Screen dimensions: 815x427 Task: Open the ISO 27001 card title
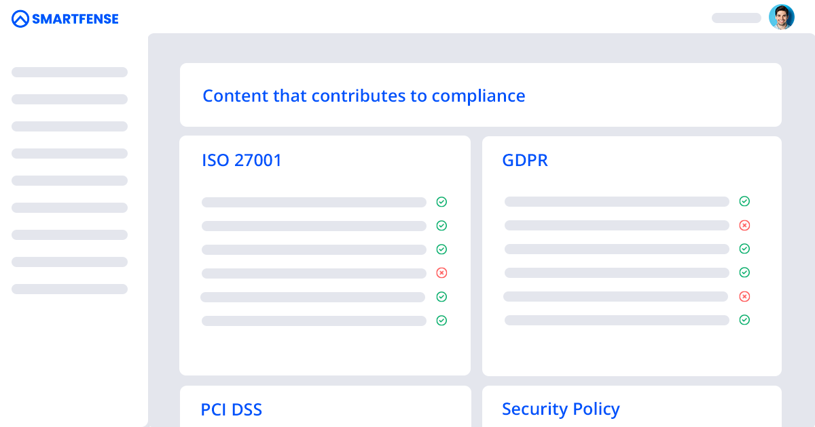(242, 161)
